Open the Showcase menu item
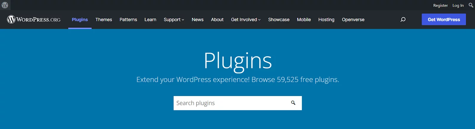475x129 pixels. 279,20
